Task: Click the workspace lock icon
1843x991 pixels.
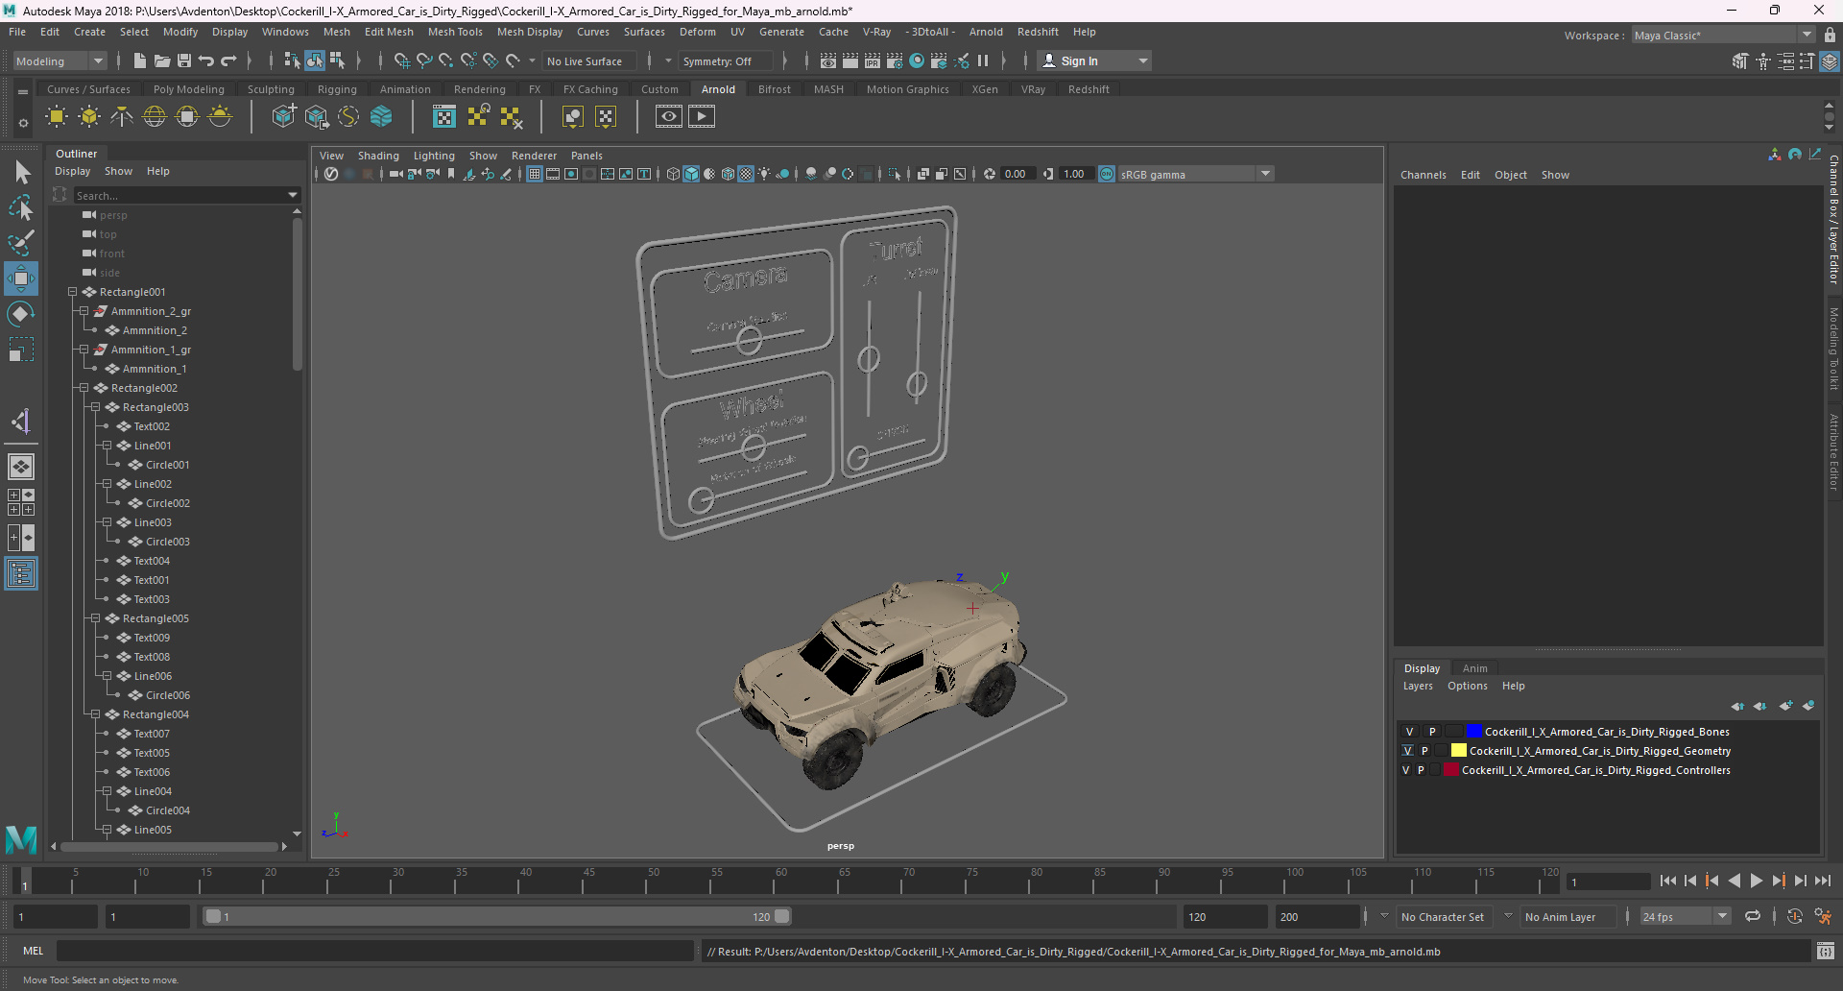Action: click(x=1830, y=35)
